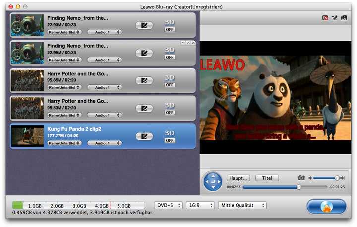Click the elapsed time 00:02:55
Viewport: 357px width, 227px height.
tap(234, 187)
